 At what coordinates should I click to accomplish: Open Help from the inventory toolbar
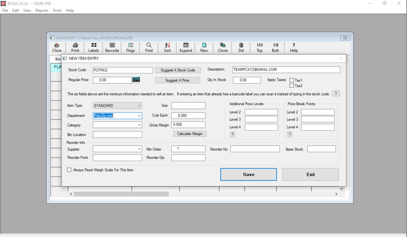point(294,48)
